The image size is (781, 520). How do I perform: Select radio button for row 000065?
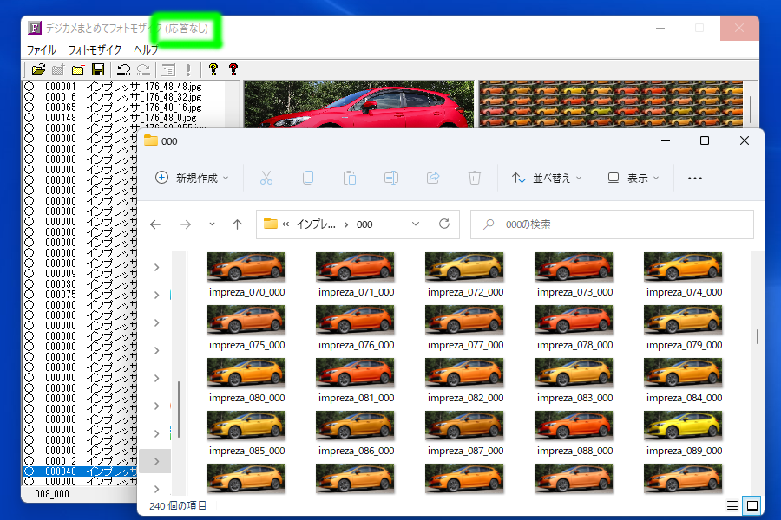tap(29, 107)
